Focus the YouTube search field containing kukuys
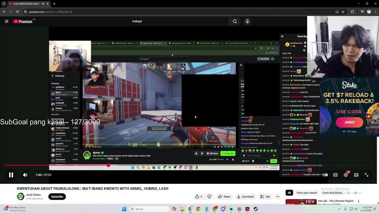The height and width of the screenshot is (213, 379). (x=179, y=21)
